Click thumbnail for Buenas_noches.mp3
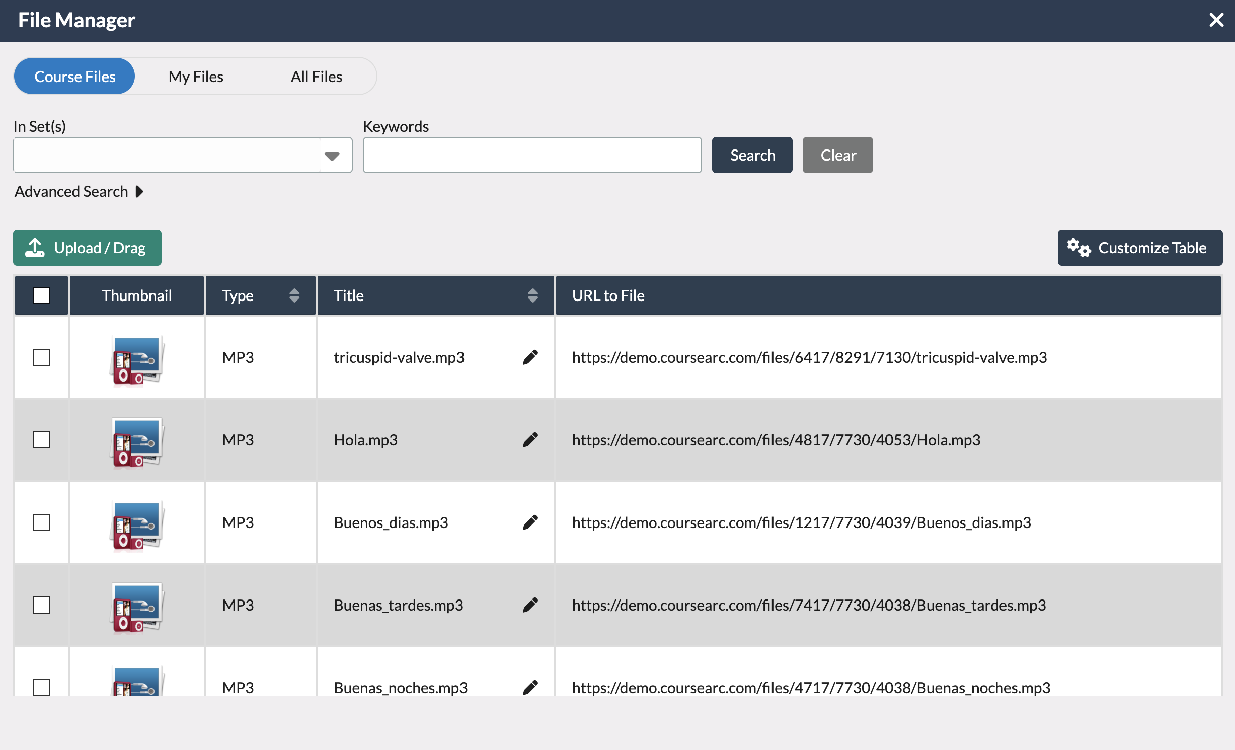1235x750 pixels. (137, 681)
